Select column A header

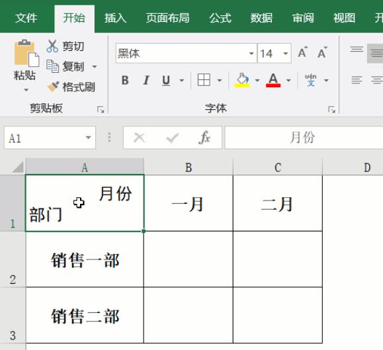85,167
